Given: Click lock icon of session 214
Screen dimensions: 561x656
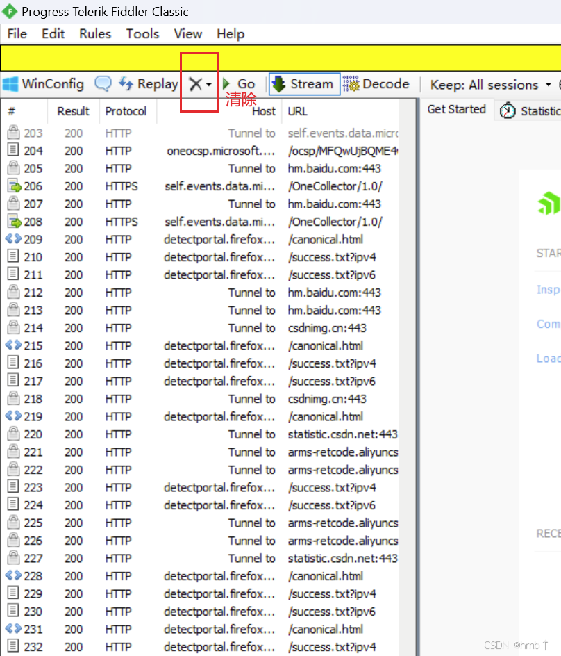Looking at the screenshot, I should click(x=13, y=327).
